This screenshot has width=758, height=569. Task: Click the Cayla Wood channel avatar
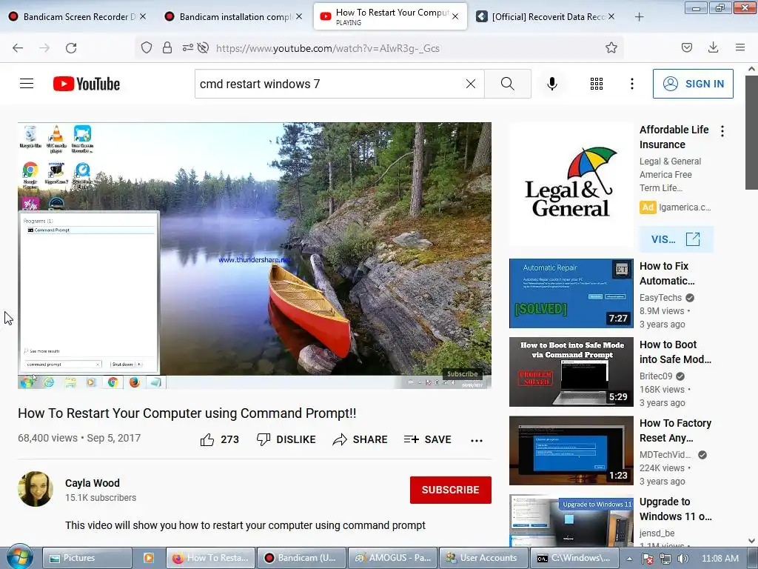point(36,489)
